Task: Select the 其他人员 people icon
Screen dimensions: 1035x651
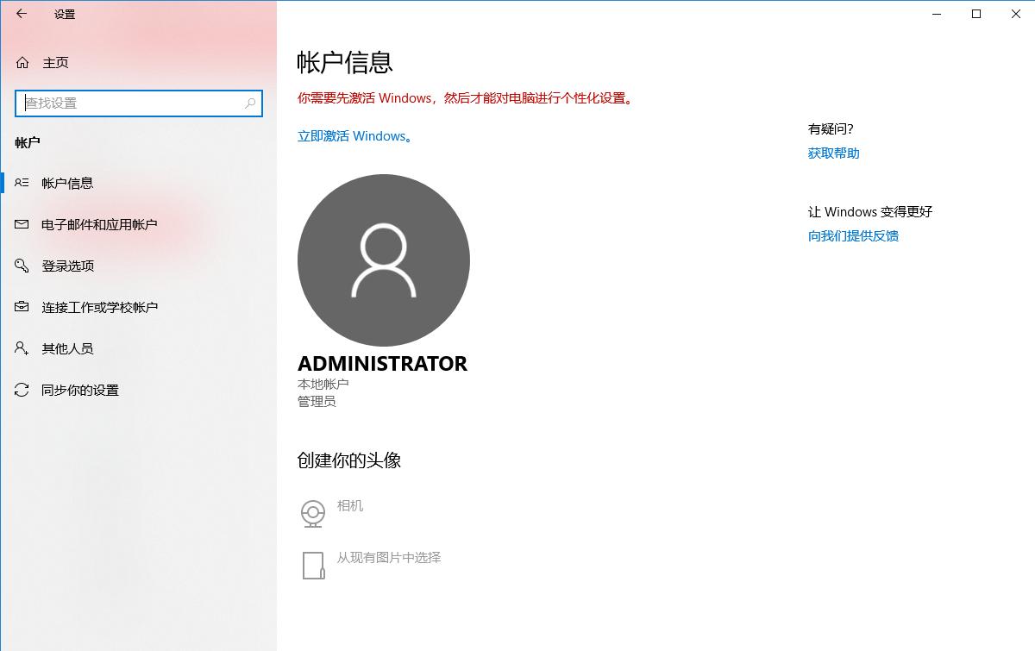Action: (22, 348)
